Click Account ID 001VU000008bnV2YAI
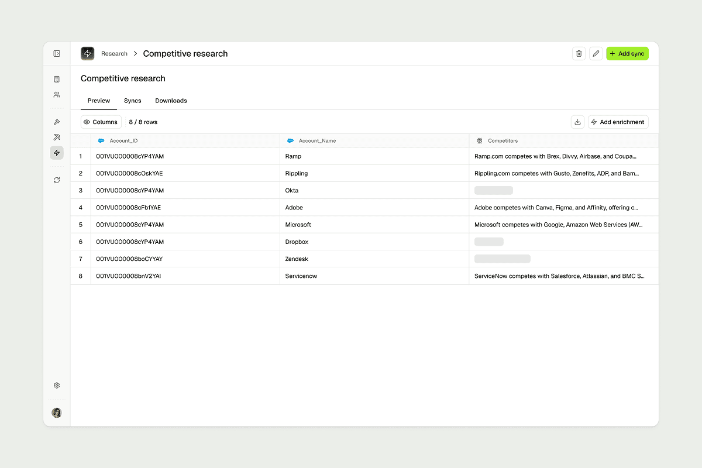 click(x=128, y=276)
